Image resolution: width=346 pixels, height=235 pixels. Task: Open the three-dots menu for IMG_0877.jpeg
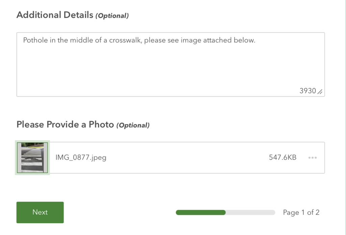click(313, 158)
